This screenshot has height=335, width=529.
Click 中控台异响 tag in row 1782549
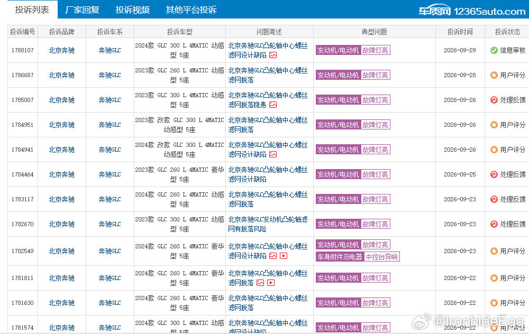[381, 257]
